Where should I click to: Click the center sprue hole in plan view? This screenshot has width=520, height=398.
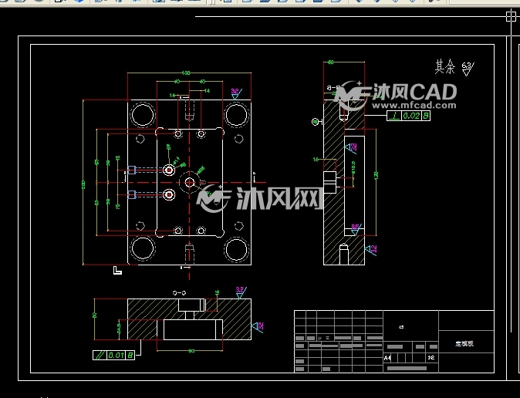(189, 182)
